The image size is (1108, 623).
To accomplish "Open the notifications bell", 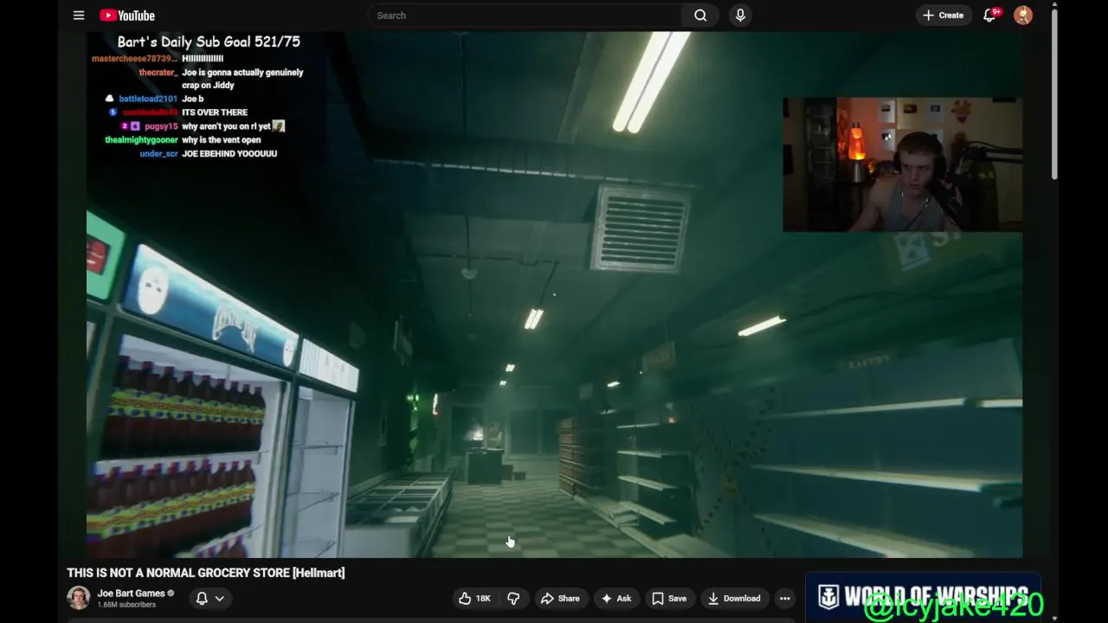I will click(989, 16).
